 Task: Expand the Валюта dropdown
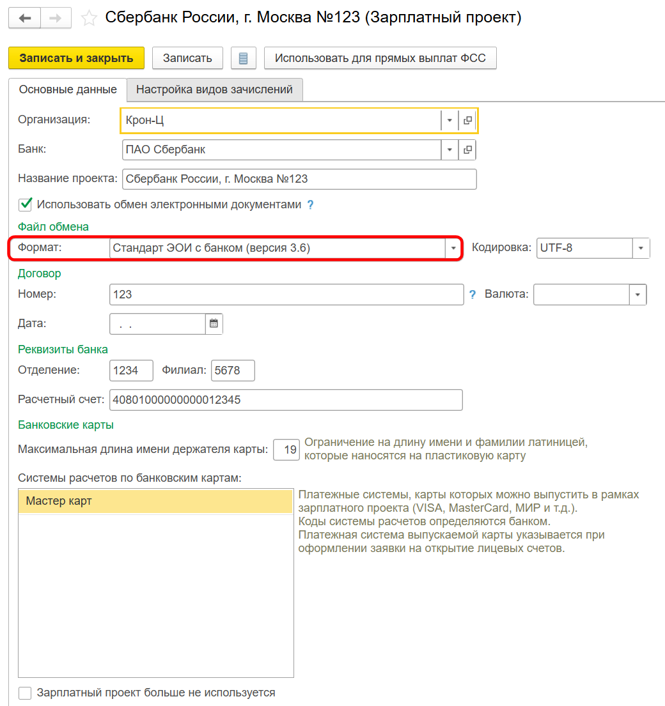(638, 295)
